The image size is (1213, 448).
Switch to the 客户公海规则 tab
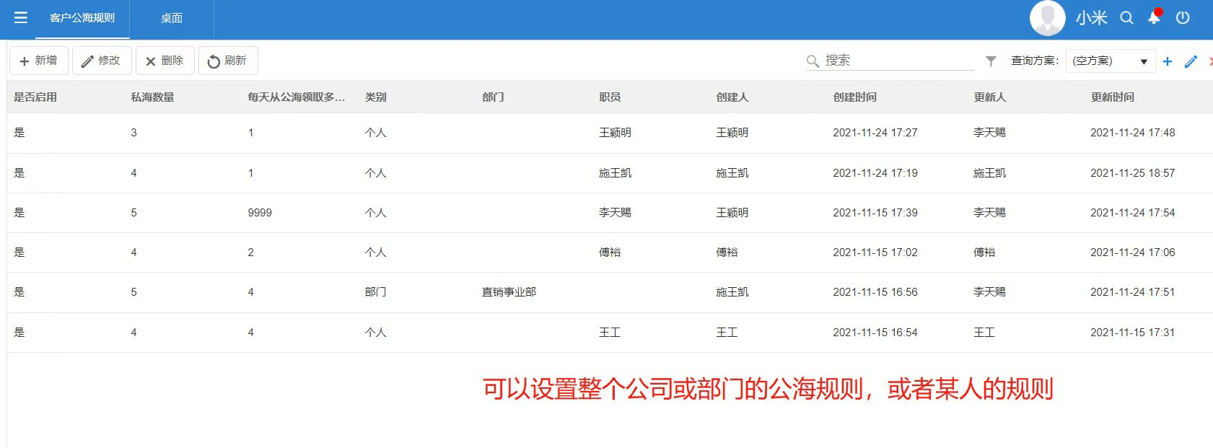(x=82, y=18)
